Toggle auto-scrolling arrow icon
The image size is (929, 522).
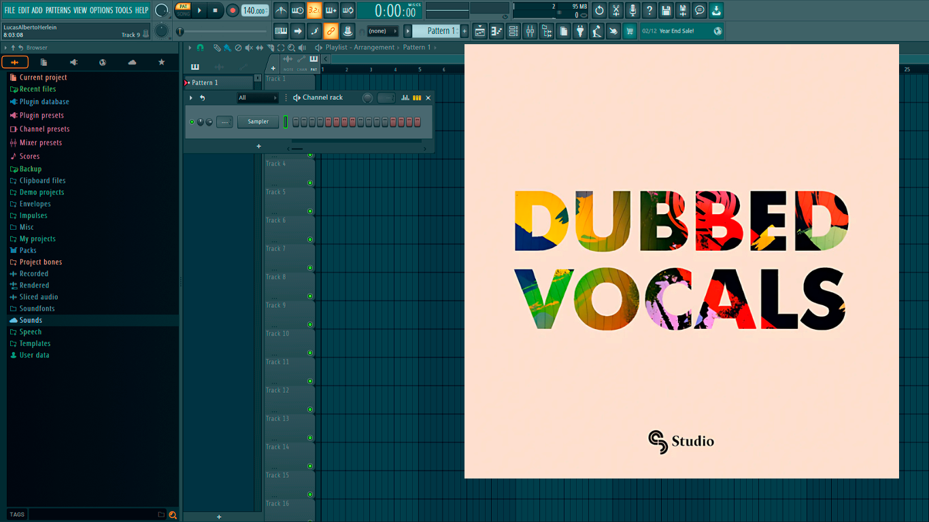(x=298, y=31)
